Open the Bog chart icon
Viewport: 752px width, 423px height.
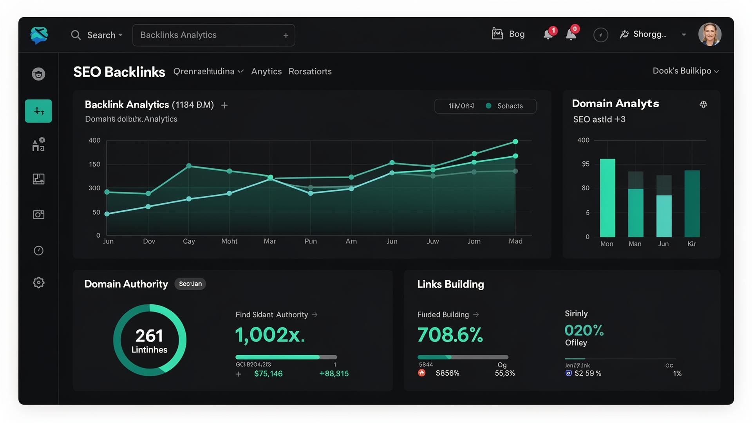(497, 34)
